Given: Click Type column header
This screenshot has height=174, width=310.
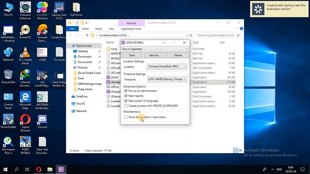Looking at the screenshot, I should (195, 43).
